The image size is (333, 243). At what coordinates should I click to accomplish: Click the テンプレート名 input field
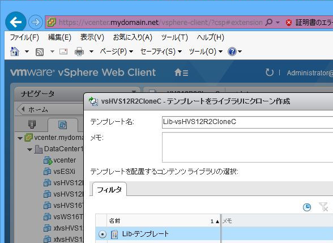(x=247, y=122)
